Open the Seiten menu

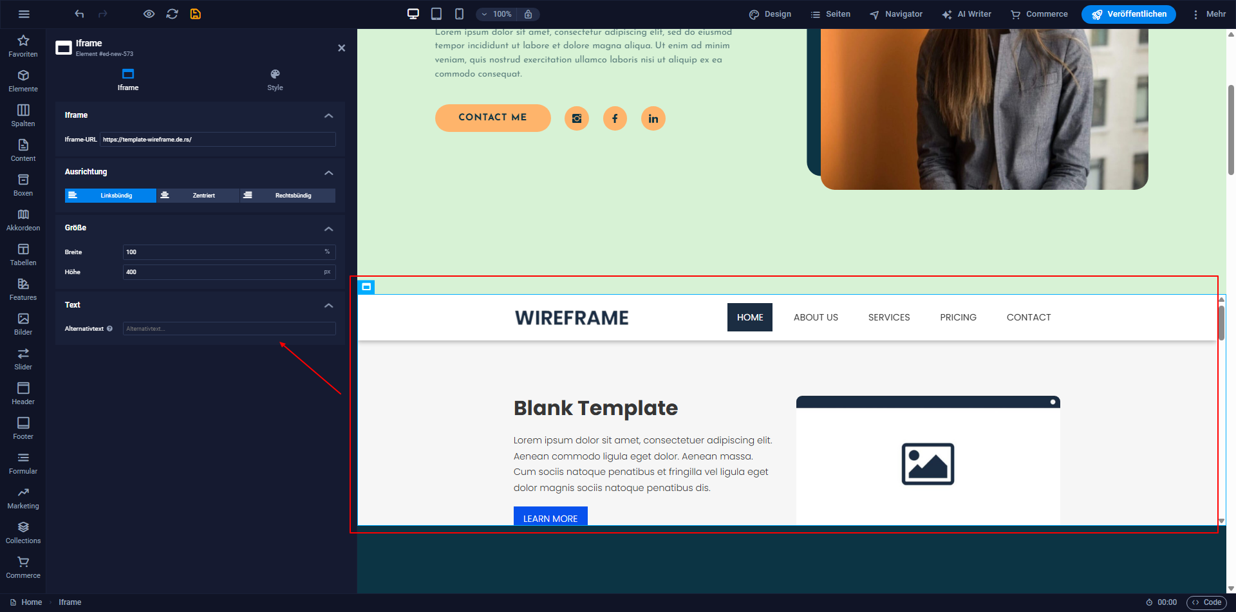[x=830, y=14]
